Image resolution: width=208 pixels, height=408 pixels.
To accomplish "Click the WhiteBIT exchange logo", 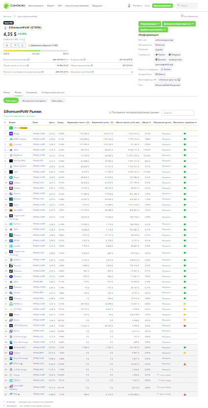I will click(x=11, y=210).
